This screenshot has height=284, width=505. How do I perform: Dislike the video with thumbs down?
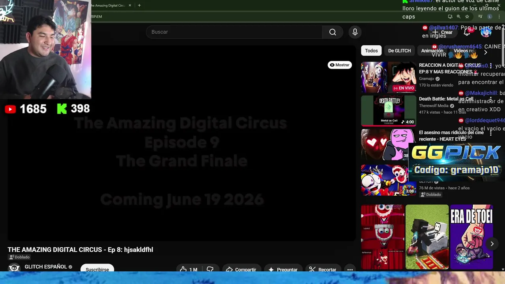pyautogui.click(x=210, y=269)
